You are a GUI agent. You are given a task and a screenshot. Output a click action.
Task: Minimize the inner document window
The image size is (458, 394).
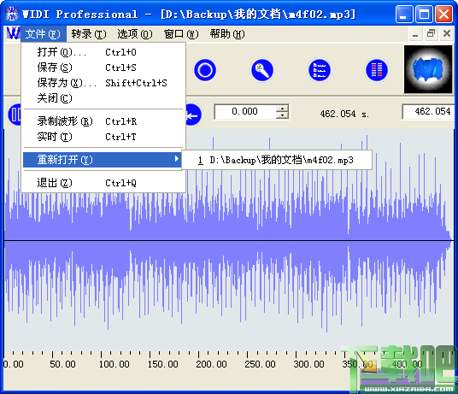pyautogui.click(x=415, y=34)
